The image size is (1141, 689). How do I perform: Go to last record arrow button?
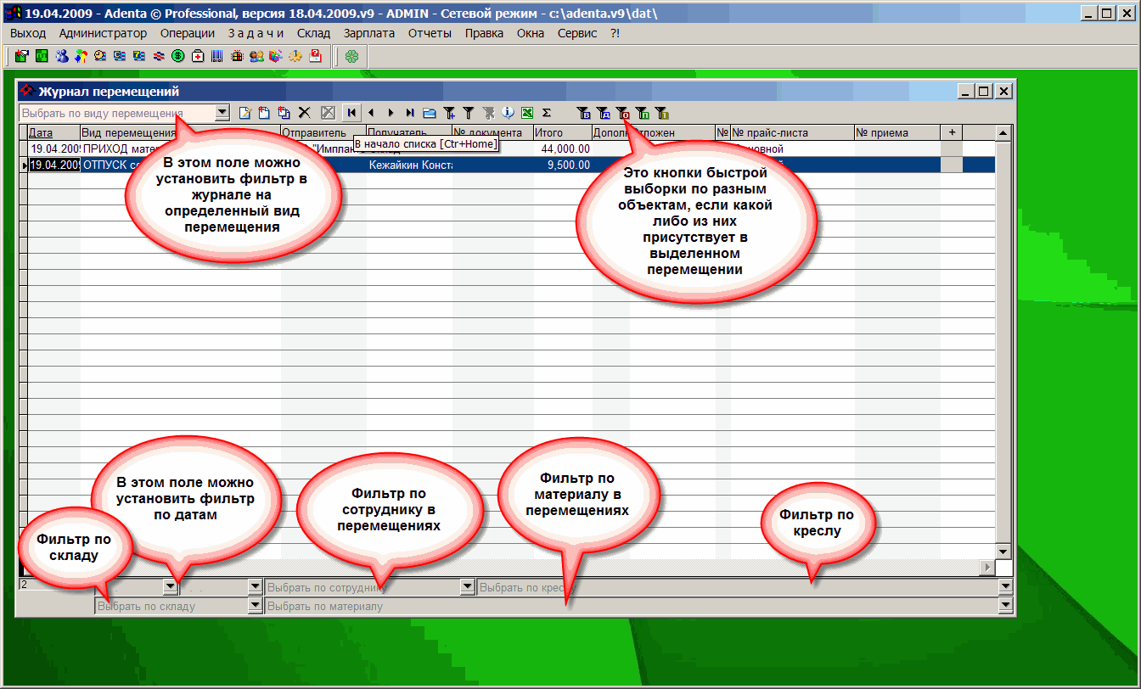[x=410, y=112]
